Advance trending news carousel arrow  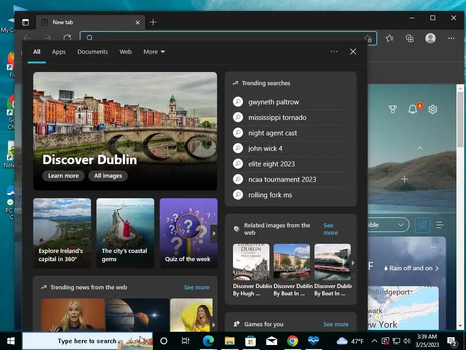213,325
